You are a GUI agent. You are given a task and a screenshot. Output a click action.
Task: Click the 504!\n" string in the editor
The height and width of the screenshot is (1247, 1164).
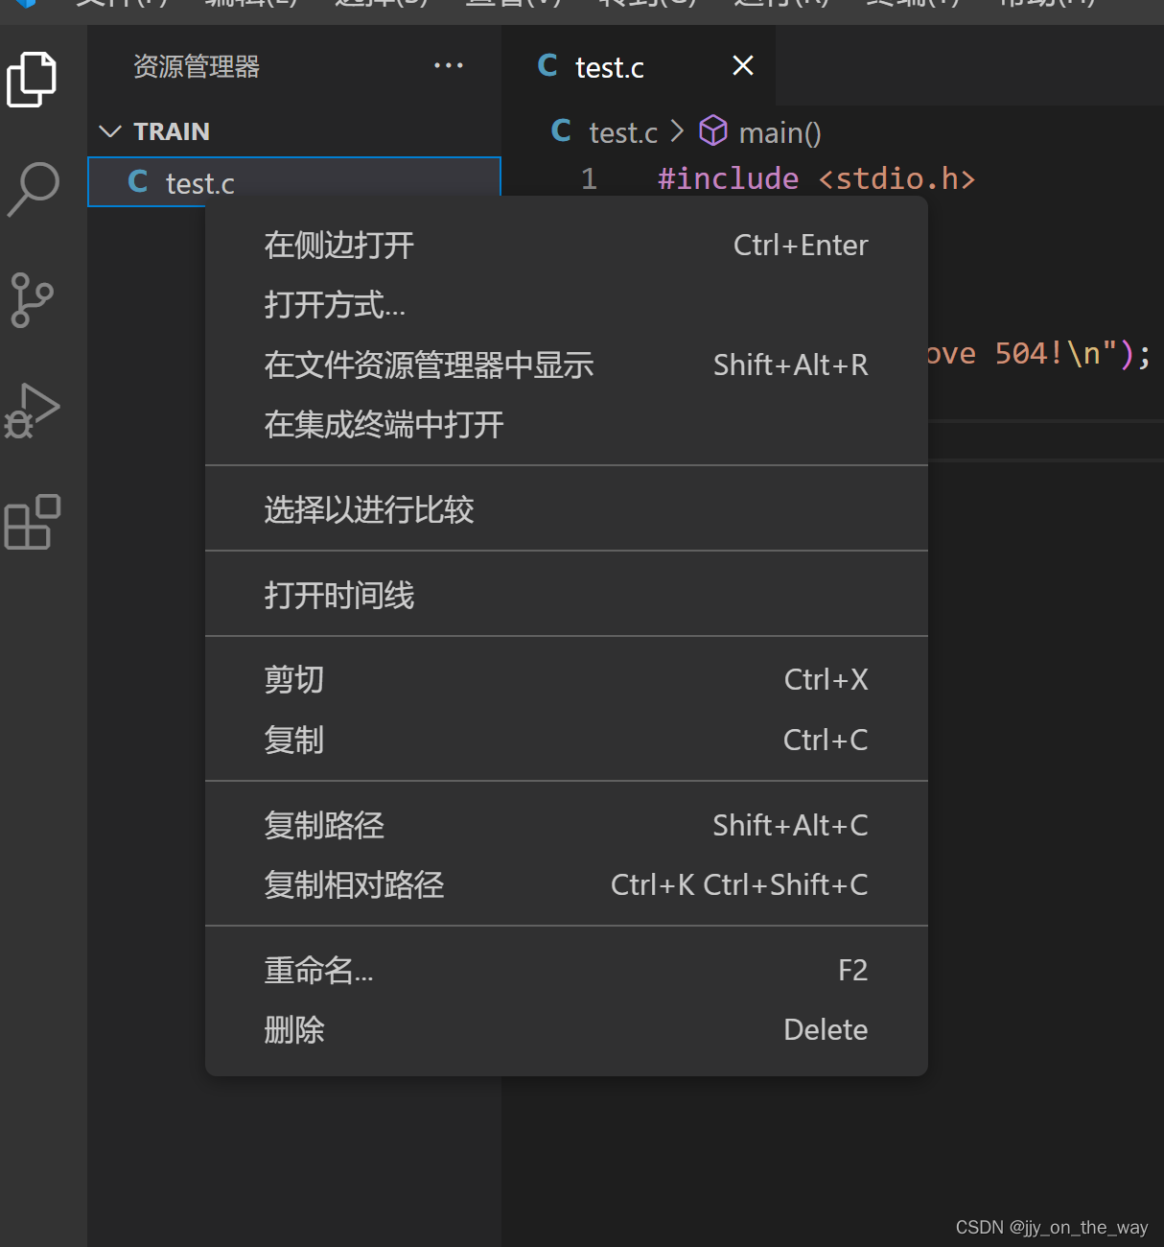coord(1057,354)
